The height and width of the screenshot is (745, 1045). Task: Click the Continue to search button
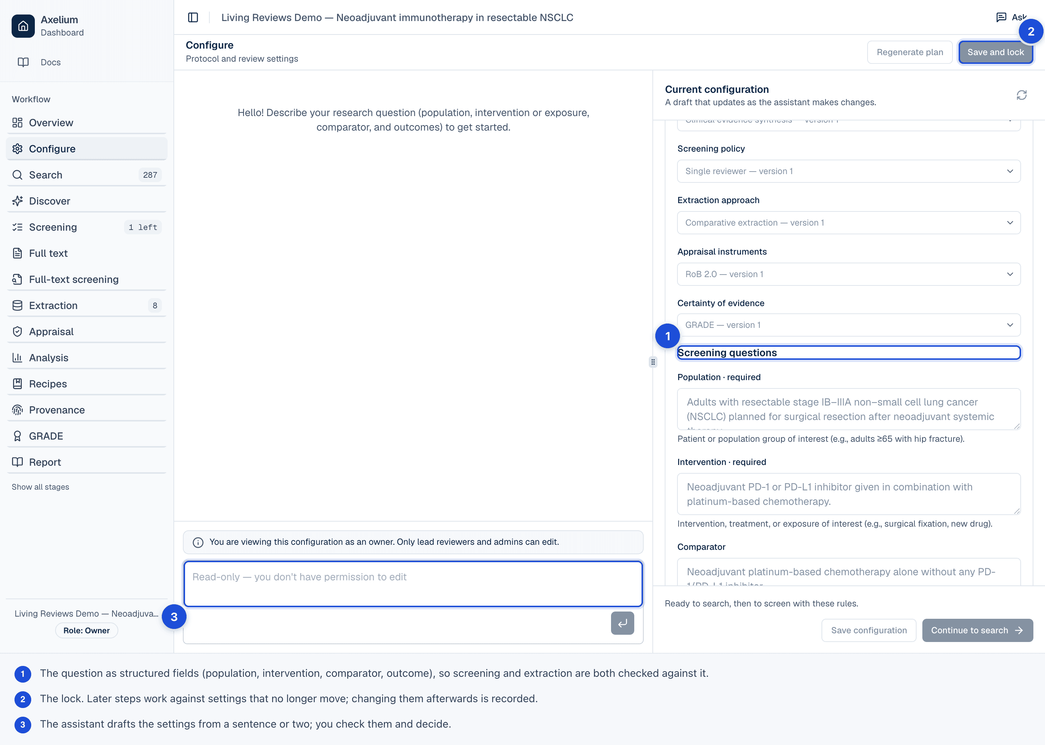pyautogui.click(x=978, y=630)
